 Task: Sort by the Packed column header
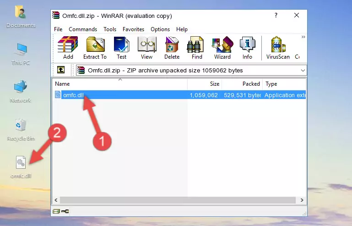(242, 84)
